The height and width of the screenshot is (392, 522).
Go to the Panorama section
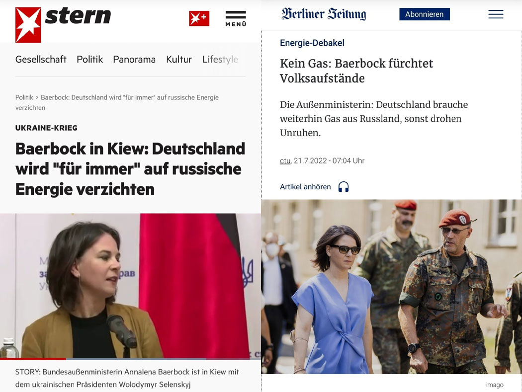(134, 59)
